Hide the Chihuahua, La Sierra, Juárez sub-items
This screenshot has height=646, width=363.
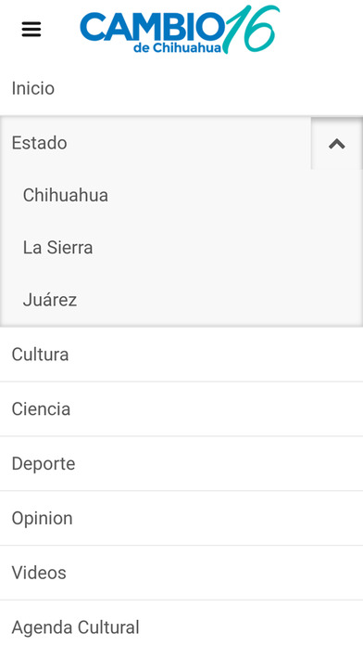tap(337, 143)
